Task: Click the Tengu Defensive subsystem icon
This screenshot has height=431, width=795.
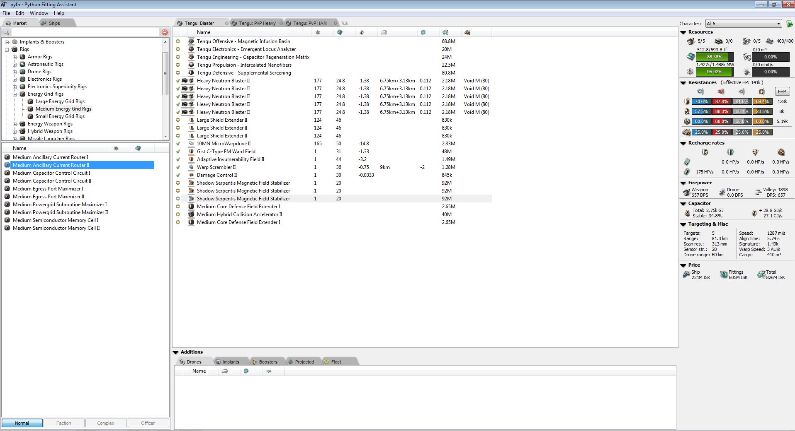Action: pyautogui.click(x=191, y=73)
